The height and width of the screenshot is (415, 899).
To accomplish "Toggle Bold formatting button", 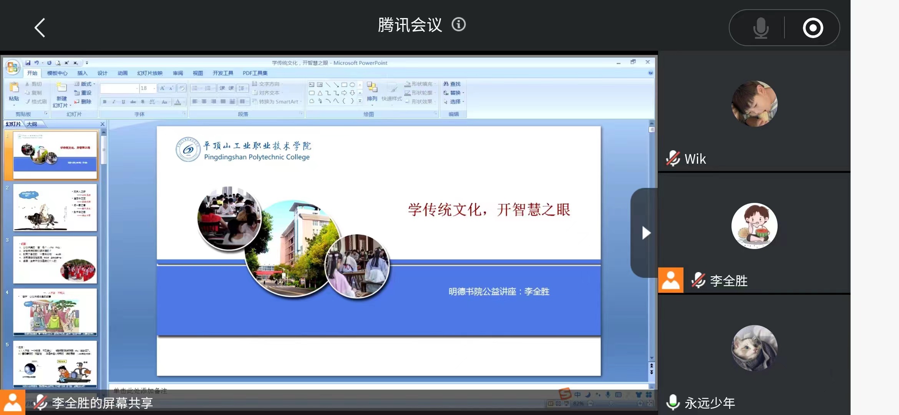I will [x=104, y=102].
